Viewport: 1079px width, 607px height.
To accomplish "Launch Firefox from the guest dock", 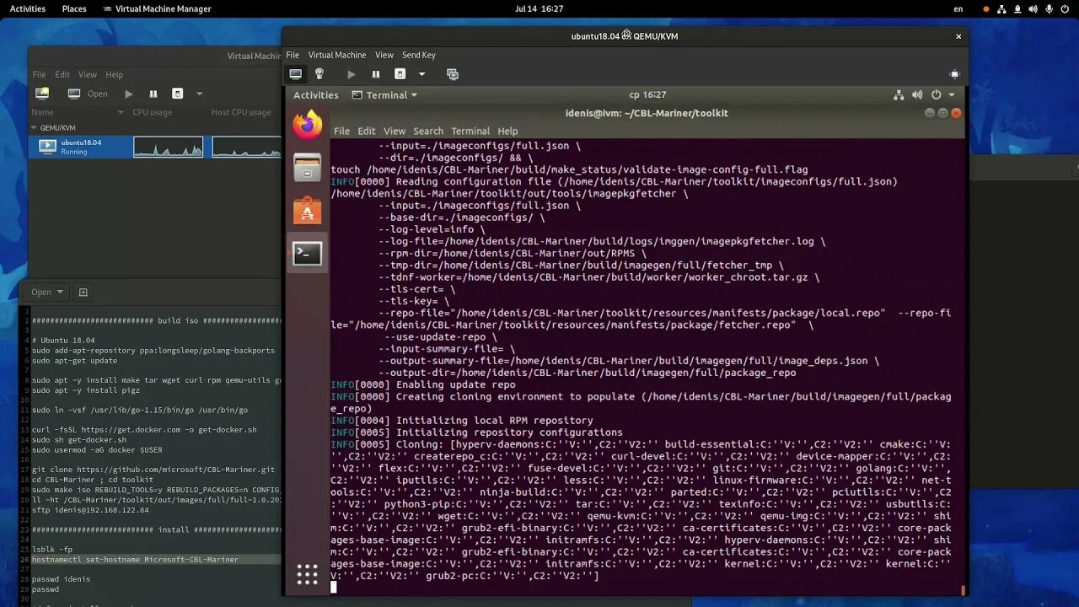I will [308, 125].
